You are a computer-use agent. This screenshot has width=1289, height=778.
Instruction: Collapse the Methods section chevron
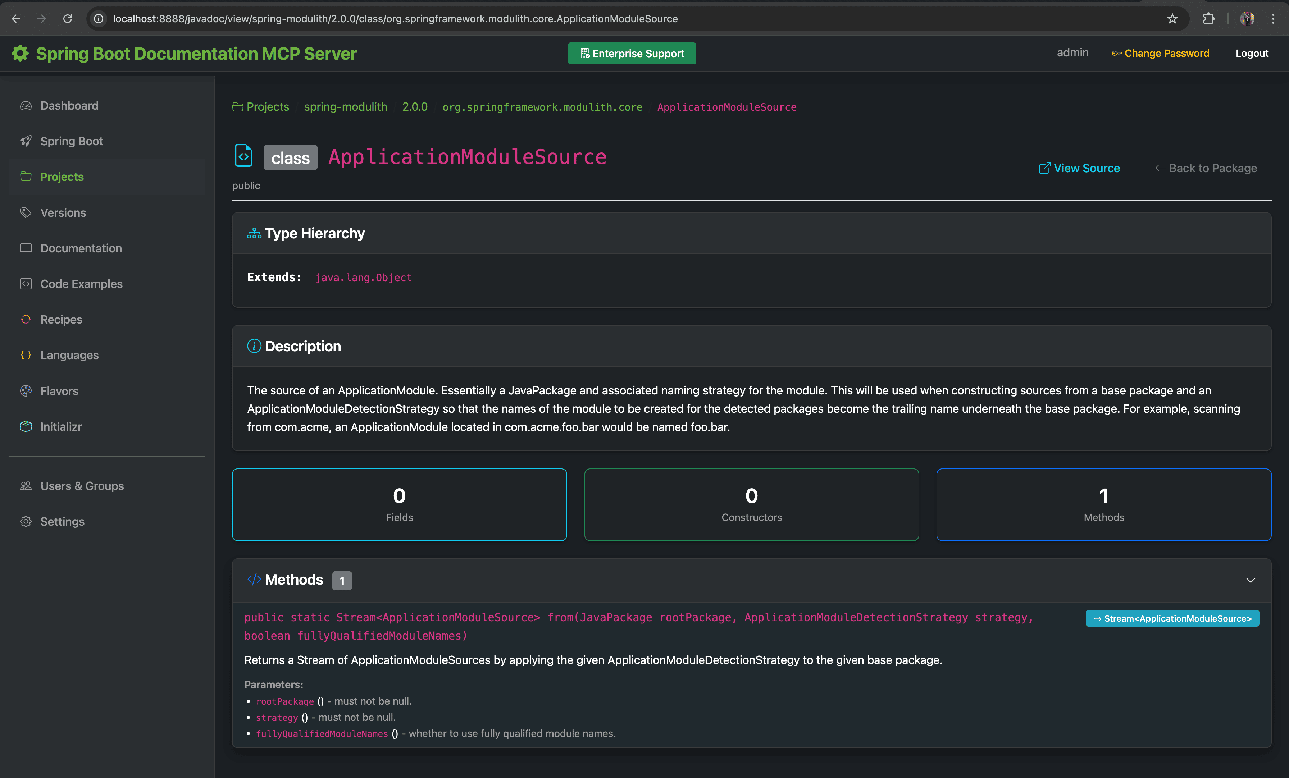1250,580
